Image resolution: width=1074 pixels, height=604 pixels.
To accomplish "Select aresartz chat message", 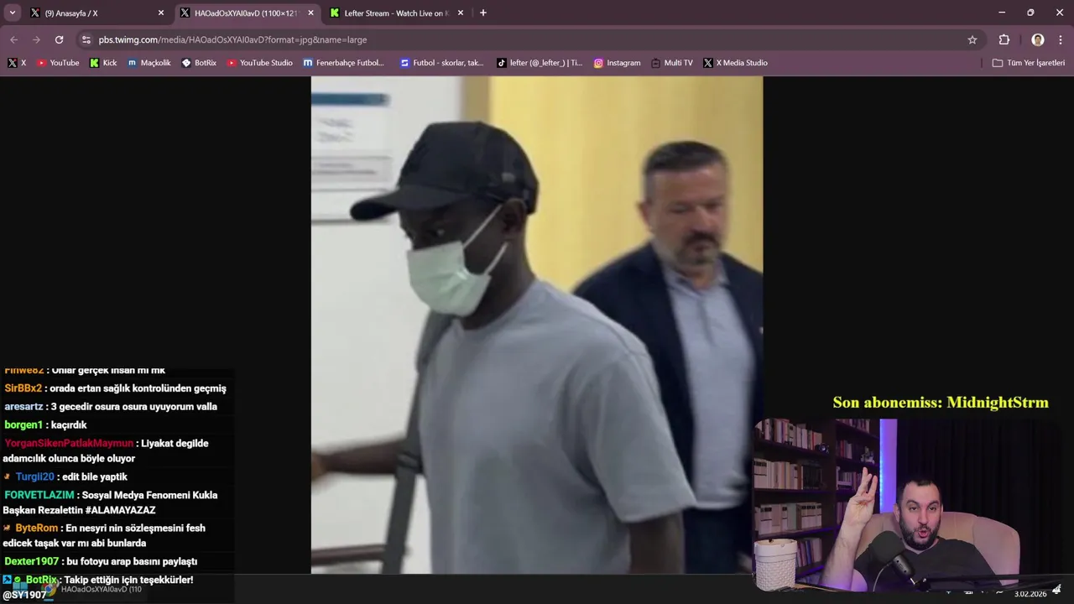I will click(x=111, y=407).
